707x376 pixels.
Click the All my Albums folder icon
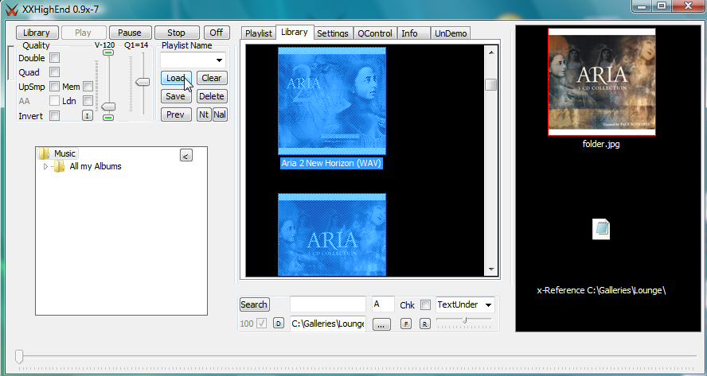(59, 167)
